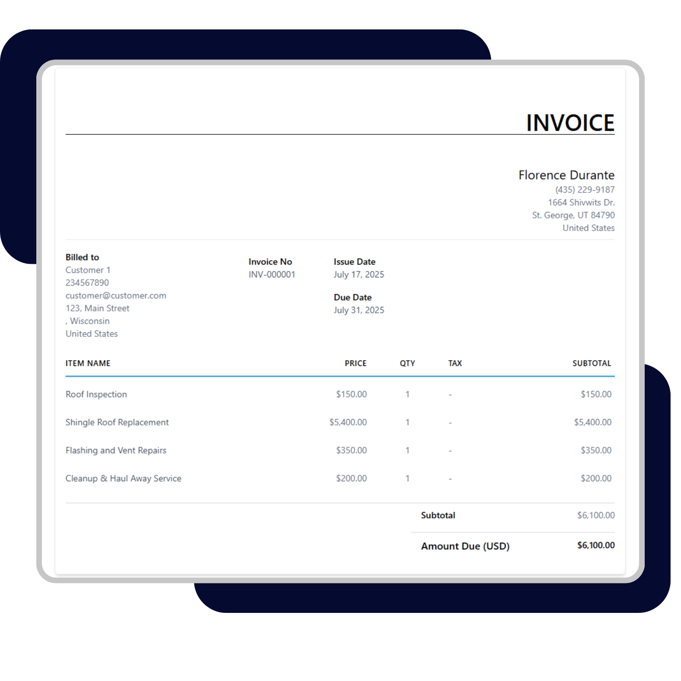Click the $5,400.00 price for shingle replacement

click(348, 422)
